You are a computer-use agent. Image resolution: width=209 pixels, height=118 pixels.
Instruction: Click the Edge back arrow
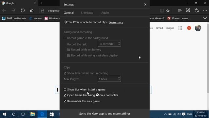(x=4, y=10)
